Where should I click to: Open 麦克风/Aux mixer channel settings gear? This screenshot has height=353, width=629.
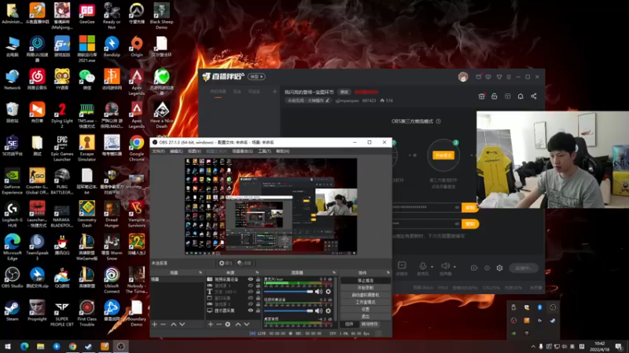(328, 291)
